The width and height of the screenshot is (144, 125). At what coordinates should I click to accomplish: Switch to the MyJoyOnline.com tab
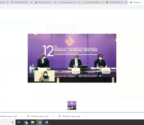(45, 2)
